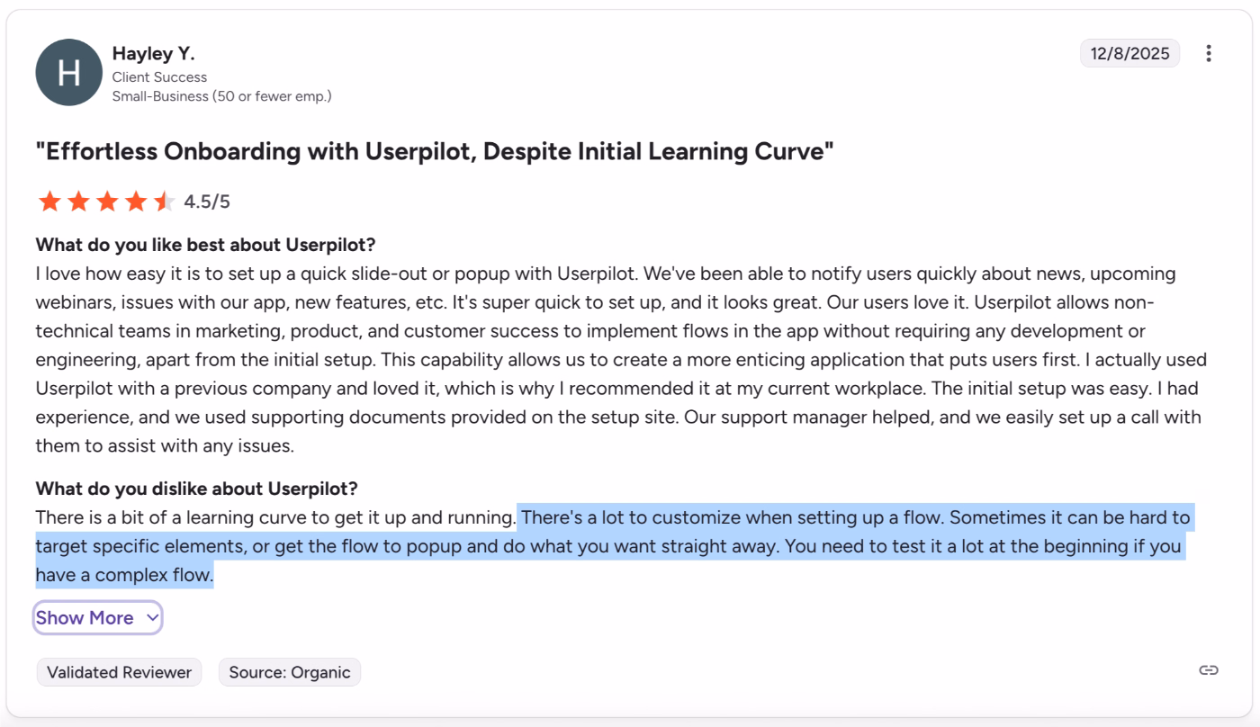Viewport: 1260px width, 727px height.
Task: Open reviewer profile for Hayley Y.
Action: pyautogui.click(x=153, y=53)
